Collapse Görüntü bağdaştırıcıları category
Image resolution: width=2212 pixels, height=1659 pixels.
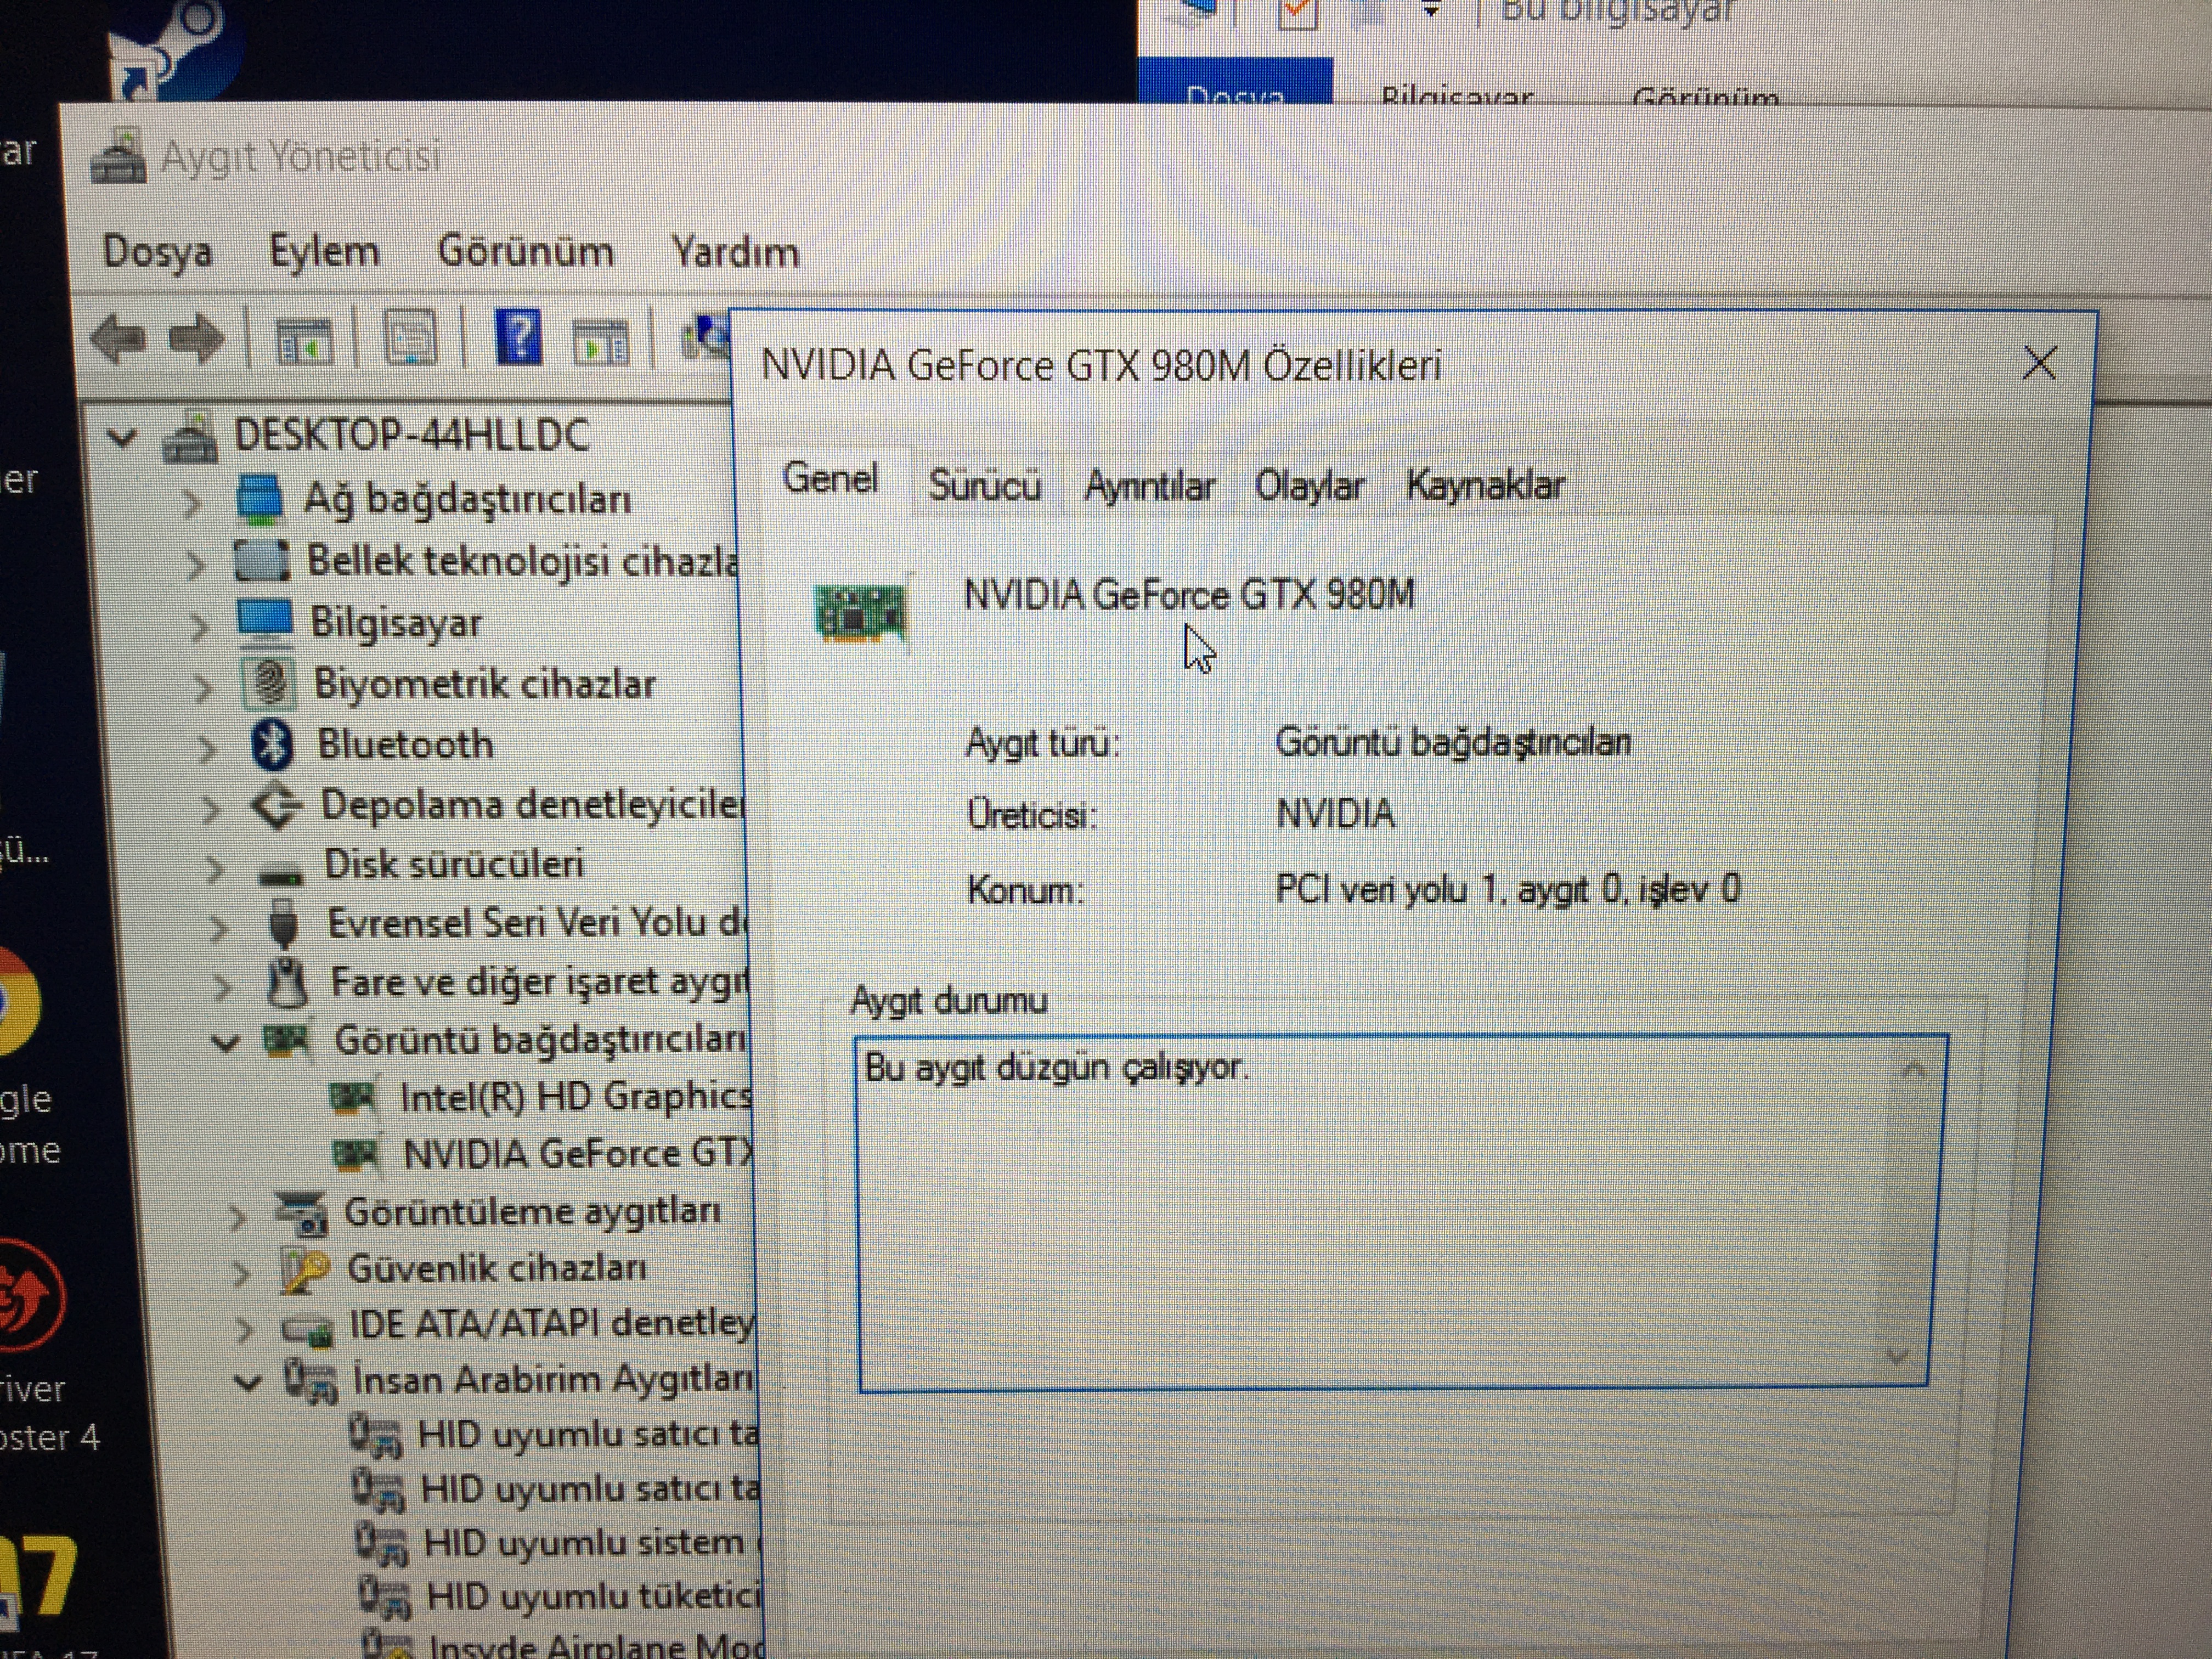227,1043
